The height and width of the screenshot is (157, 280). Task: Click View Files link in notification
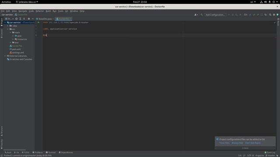pos(224,143)
